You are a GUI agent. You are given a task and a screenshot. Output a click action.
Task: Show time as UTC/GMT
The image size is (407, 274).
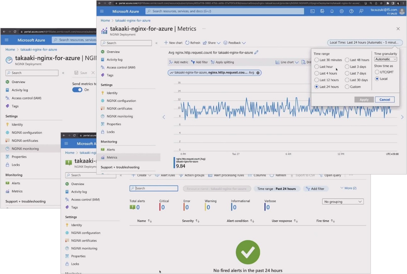tap(377, 72)
